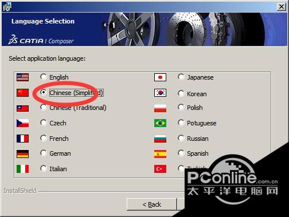Click the China flag icon
Viewport: 289px width, 217px height.
tap(22, 93)
